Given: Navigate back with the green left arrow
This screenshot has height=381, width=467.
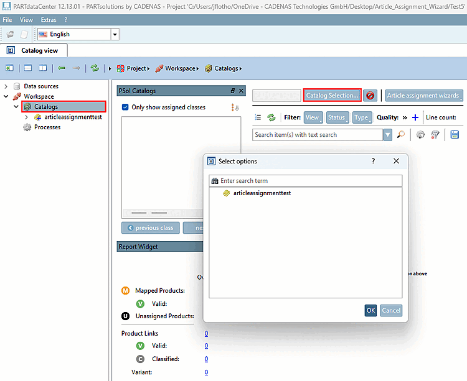Looking at the screenshot, I should pyautogui.click(x=62, y=68).
